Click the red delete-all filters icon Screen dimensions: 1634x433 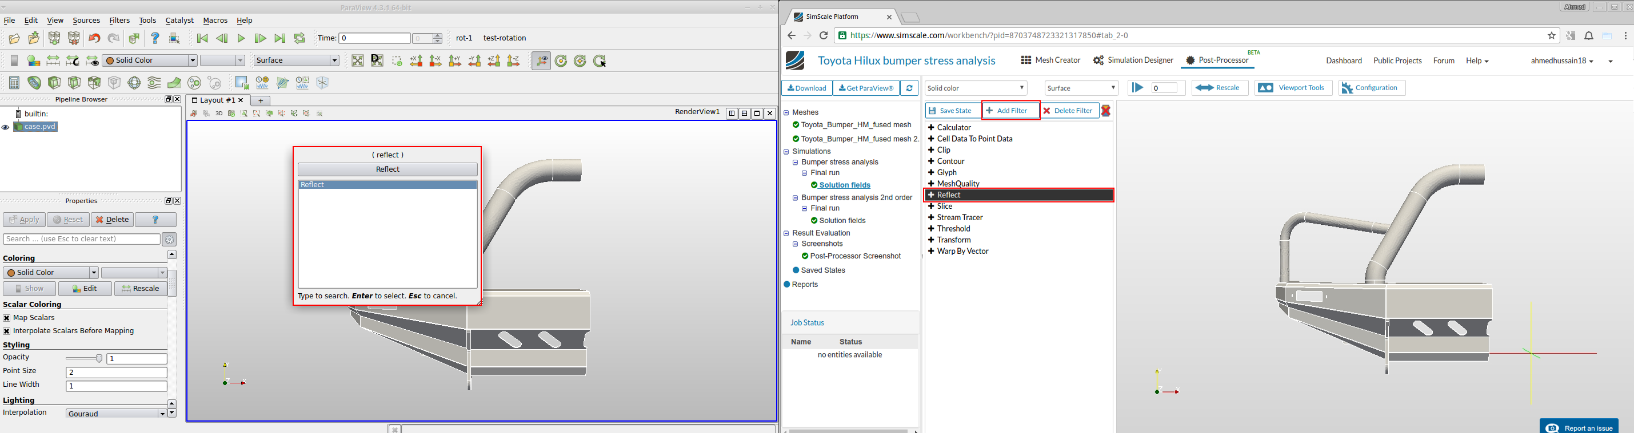(x=1106, y=111)
